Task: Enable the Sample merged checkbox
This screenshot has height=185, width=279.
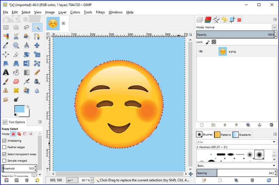Action: pyautogui.click(x=4, y=161)
